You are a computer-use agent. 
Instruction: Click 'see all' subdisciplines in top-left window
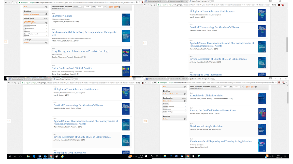45,18
